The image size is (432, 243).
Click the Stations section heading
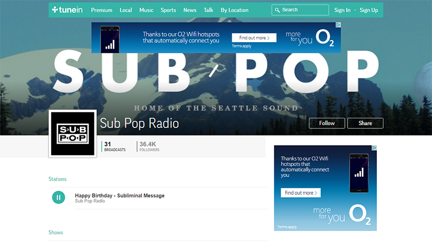coord(58,179)
